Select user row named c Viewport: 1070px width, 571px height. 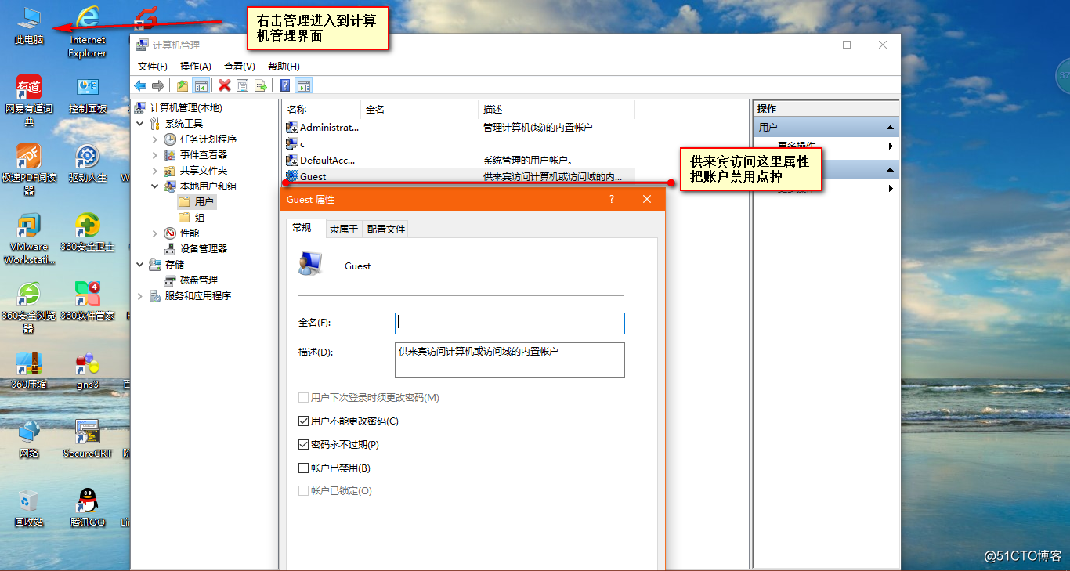(458, 143)
